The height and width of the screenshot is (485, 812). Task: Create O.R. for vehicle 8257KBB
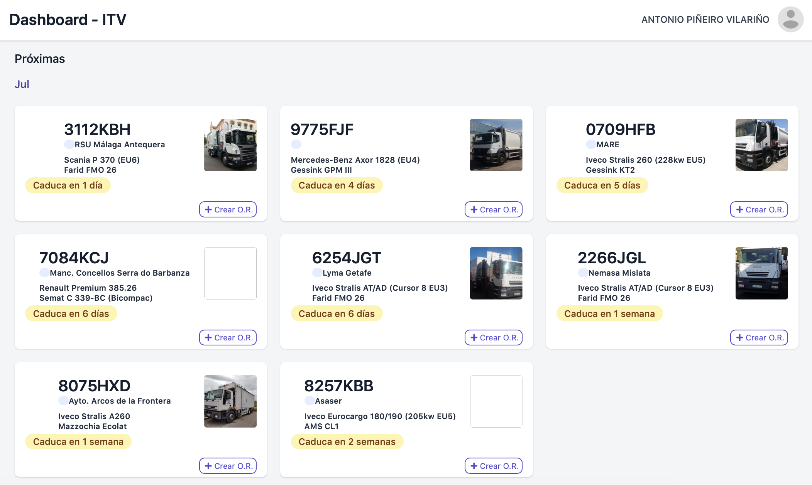[x=494, y=466]
